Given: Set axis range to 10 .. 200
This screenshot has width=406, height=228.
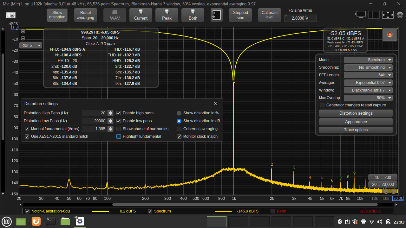Looking at the screenshot, I should pos(383,178).
